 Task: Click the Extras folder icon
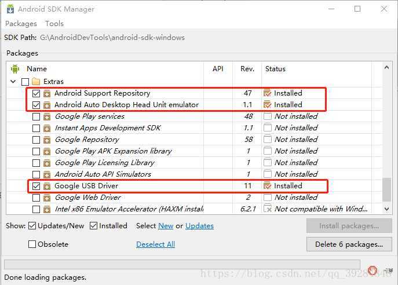[36, 82]
